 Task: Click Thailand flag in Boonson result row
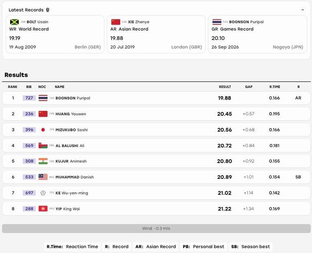click(x=43, y=98)
